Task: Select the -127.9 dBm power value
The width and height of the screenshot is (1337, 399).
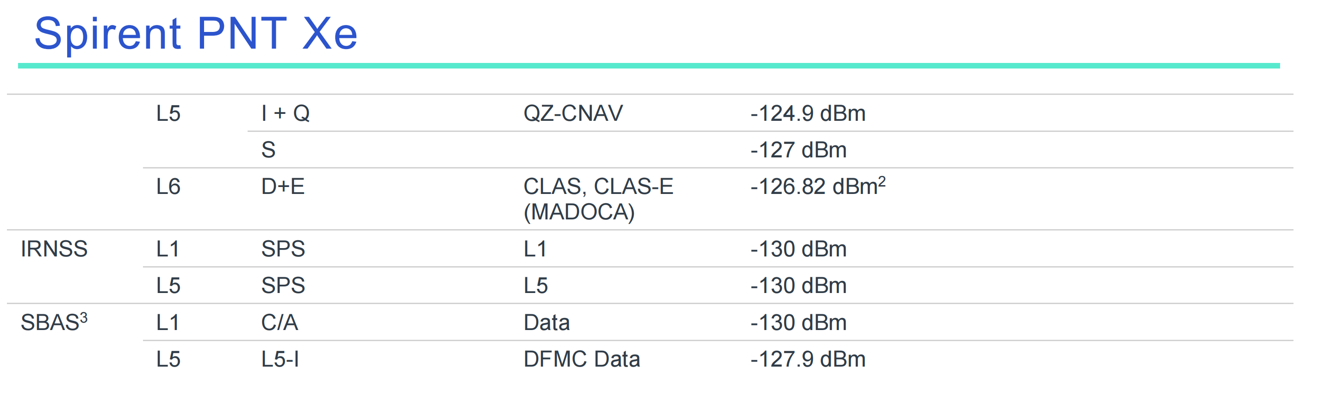Action: 808,359
